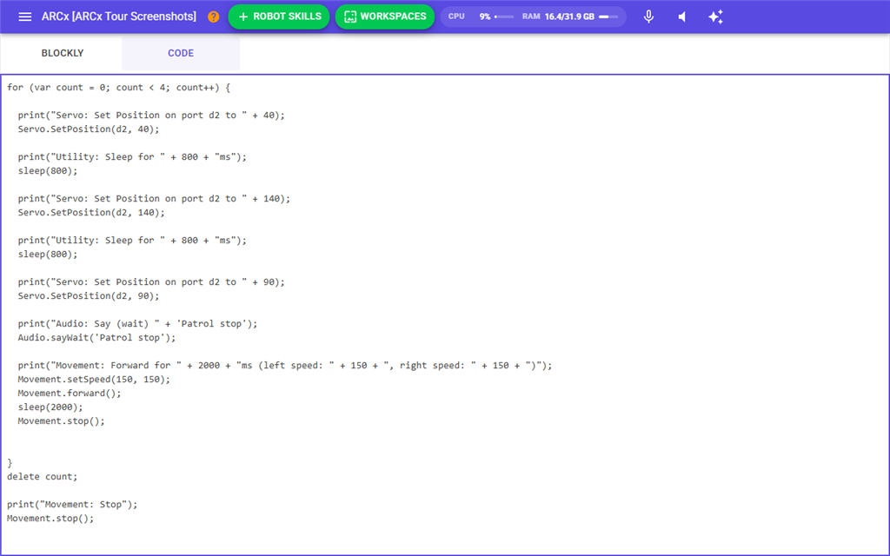This screenshot has width=890, height=556.
Task: Toggle the speaker volume icon
Action: [682, 17]
